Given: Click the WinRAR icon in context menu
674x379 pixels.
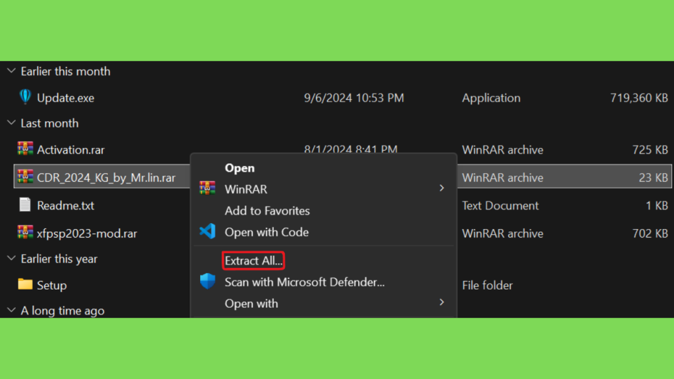Looking at the screenshot, I should (x=207, y=188).
